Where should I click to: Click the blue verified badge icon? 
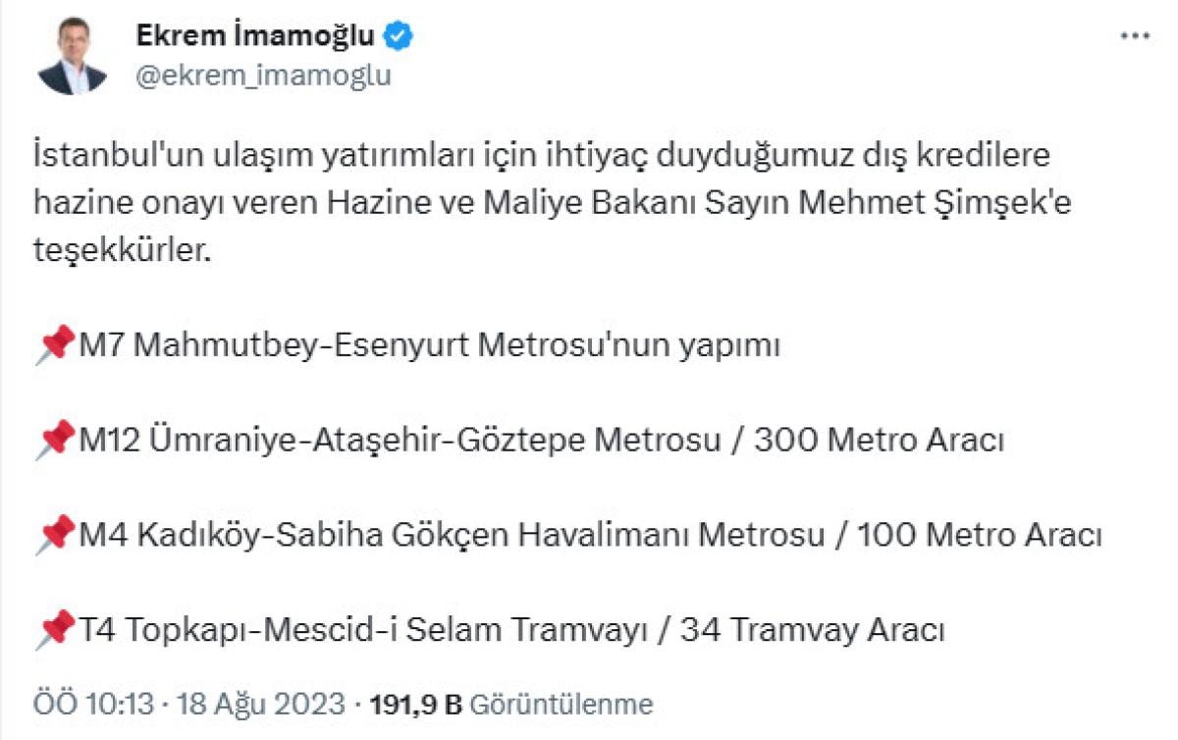pos(399,36)
